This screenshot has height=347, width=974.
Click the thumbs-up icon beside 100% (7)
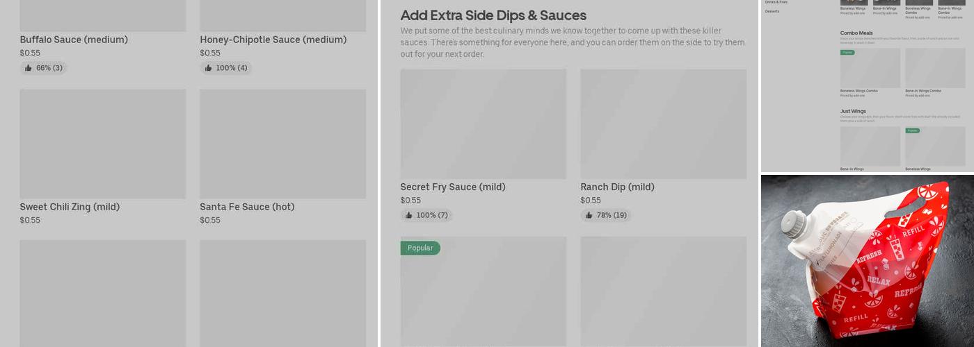click(408, 215)
